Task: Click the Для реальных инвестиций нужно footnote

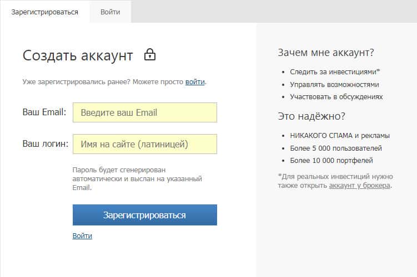Action: [335, 181]
